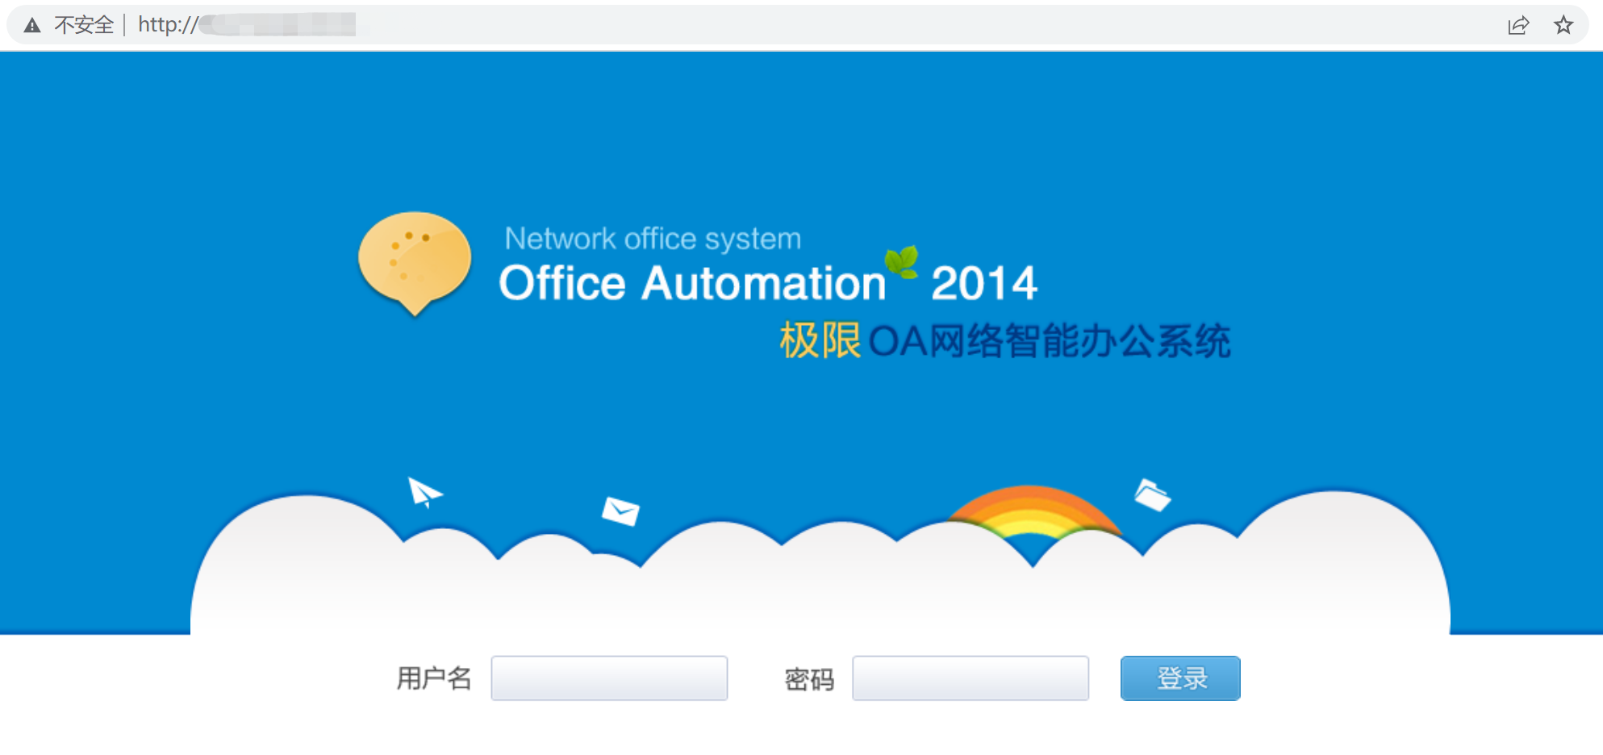Focus the 用户名 username input field

609,678
